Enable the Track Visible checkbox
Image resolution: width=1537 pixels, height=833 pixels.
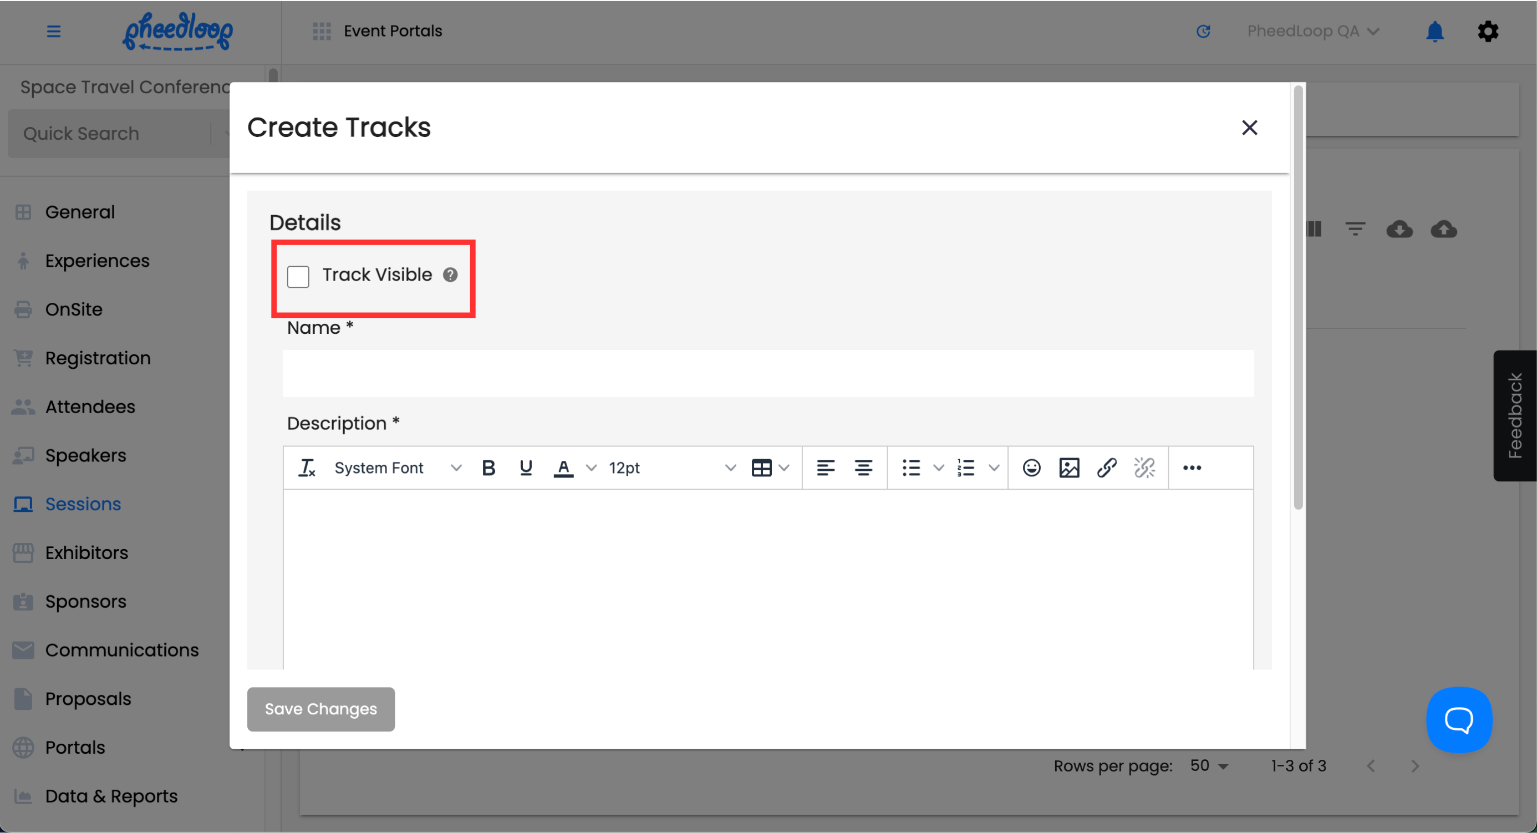click(x=298, y=276)
